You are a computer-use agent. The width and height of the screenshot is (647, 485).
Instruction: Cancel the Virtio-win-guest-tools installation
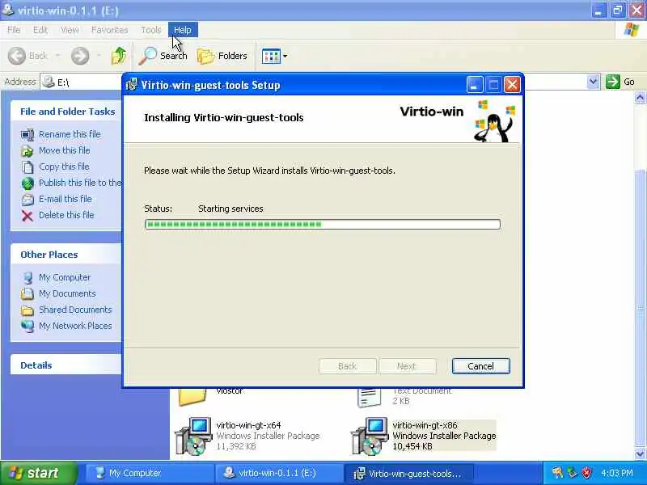480,366
